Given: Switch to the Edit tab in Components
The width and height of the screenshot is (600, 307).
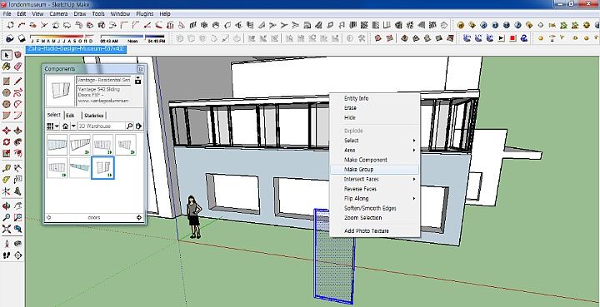Looking at the screenshot, I should [70, 115].
